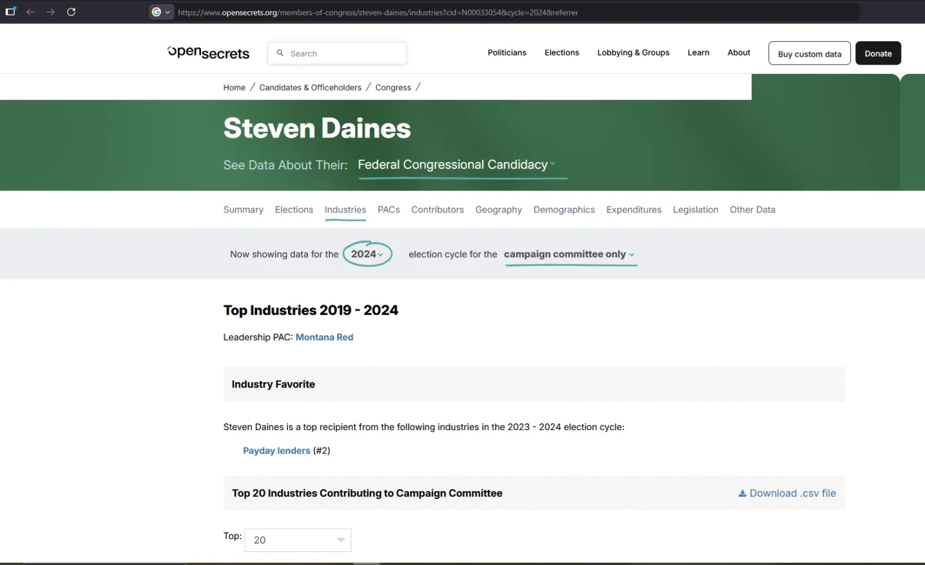Open the Congress breadcrumb link
Screen dimensions: 925x565
[x=393, y=87]
